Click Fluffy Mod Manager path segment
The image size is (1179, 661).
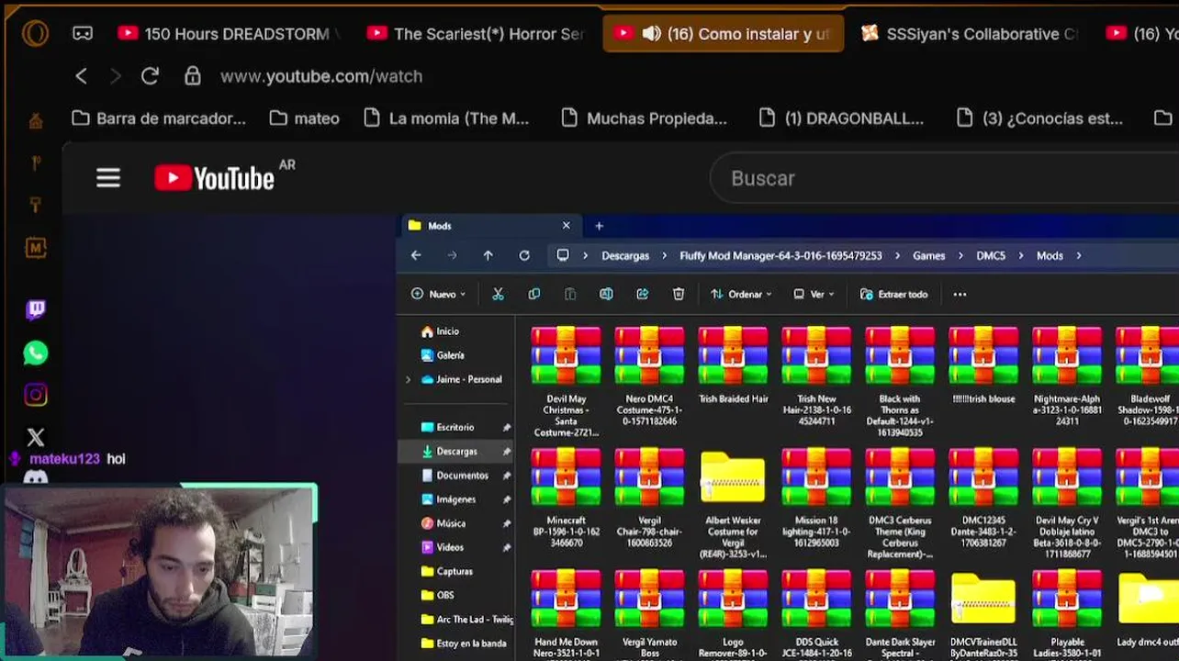(780, 255)
